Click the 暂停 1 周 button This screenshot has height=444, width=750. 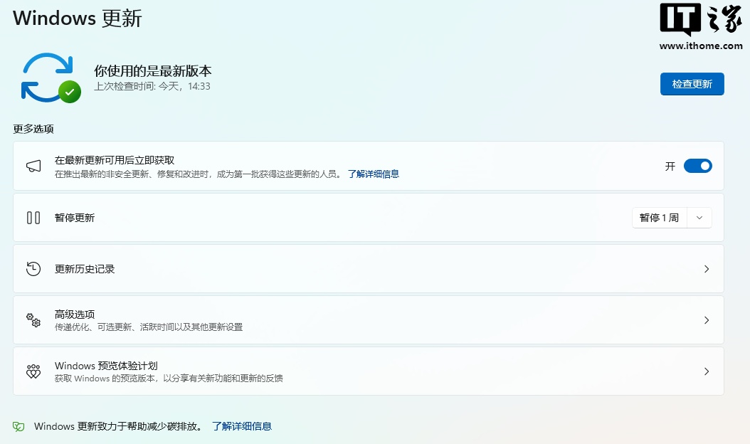[659, 218]
